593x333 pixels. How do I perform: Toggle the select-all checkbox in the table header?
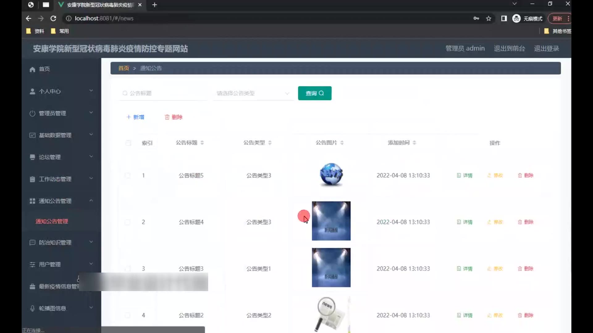pos(128,143)
